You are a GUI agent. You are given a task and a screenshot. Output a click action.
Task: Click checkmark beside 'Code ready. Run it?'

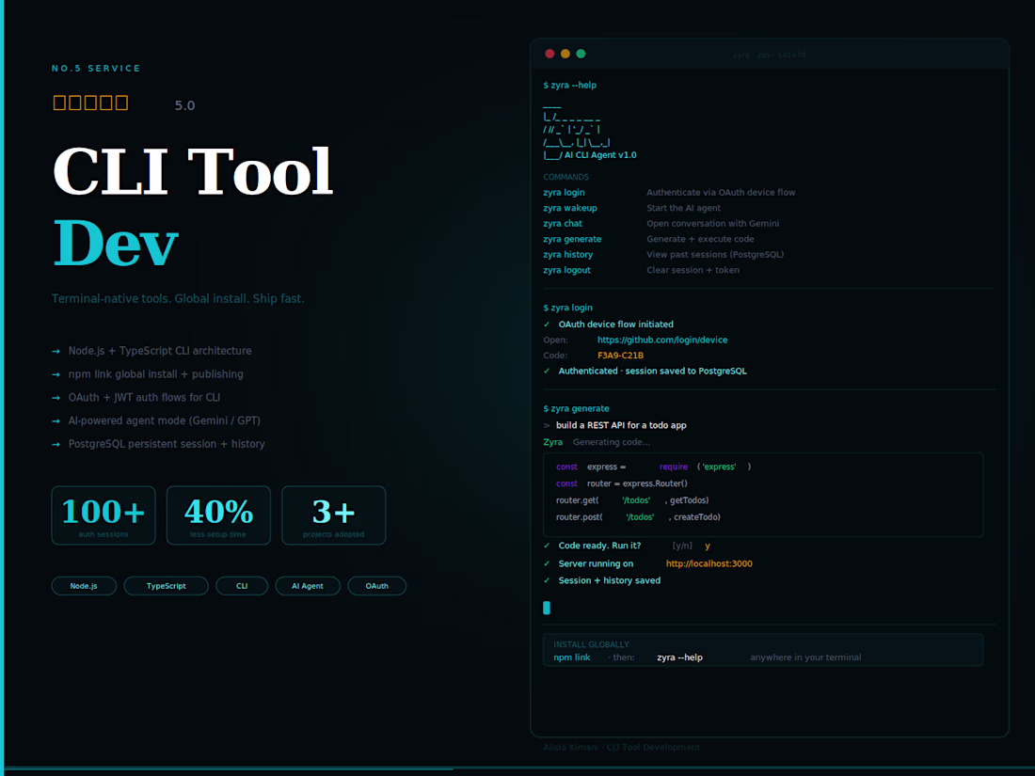(x=547, y=546)
